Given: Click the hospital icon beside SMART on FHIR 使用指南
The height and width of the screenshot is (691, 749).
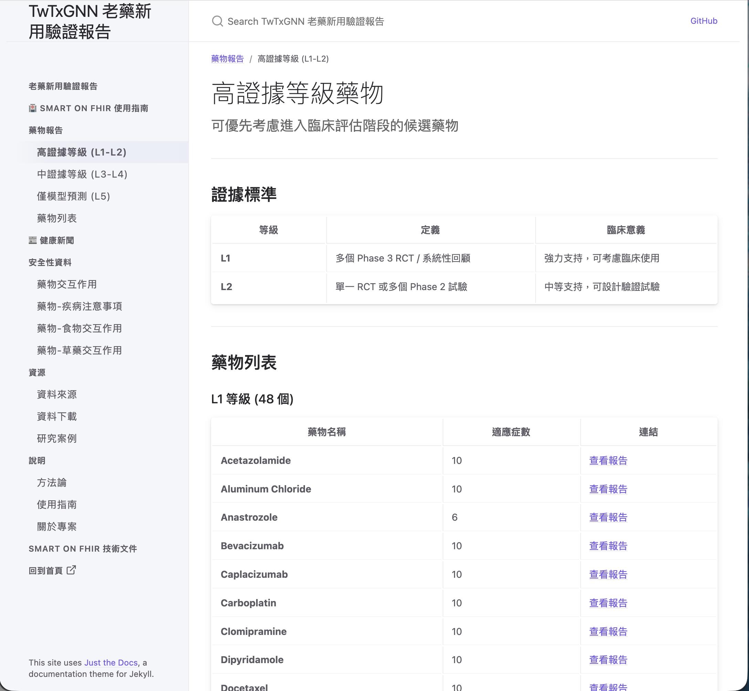Looking at the screenshot, I should coord(33,108).
